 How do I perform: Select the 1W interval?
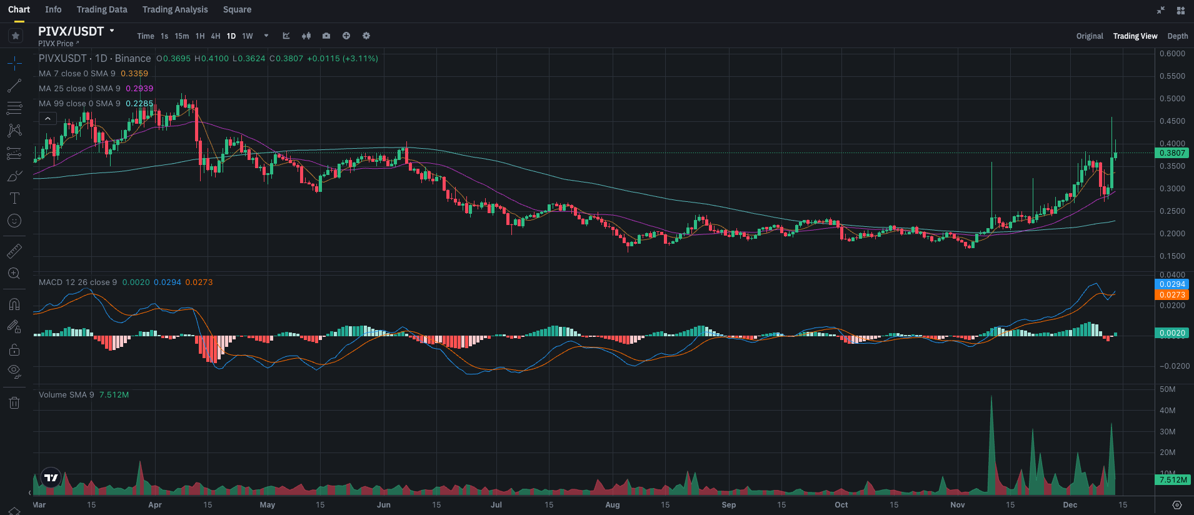point(248,36)
